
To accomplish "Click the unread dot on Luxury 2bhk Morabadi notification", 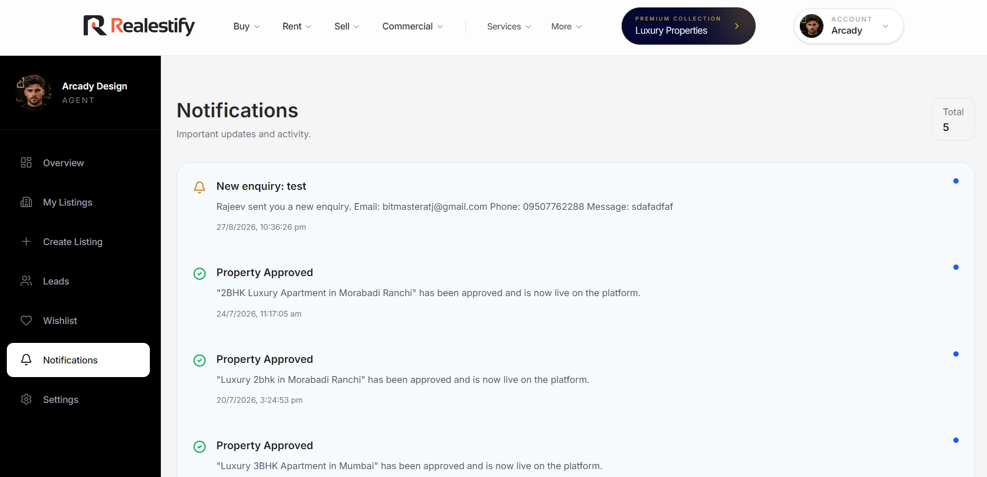I will pyautogui.click(x=955, y=354).
